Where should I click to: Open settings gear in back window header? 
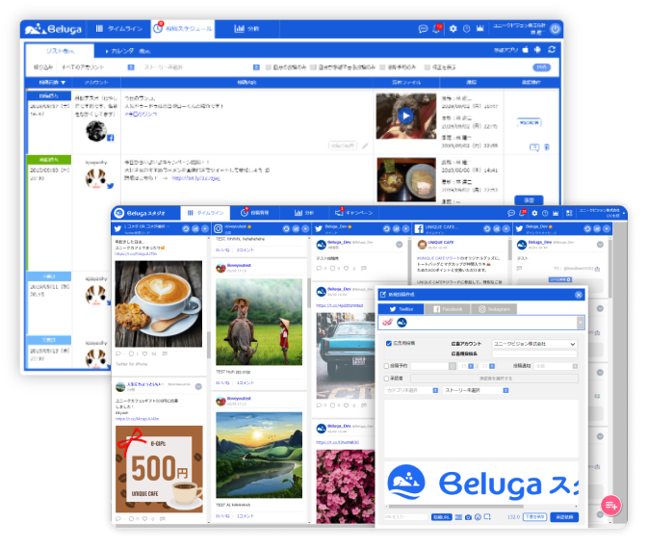[453, 29]
